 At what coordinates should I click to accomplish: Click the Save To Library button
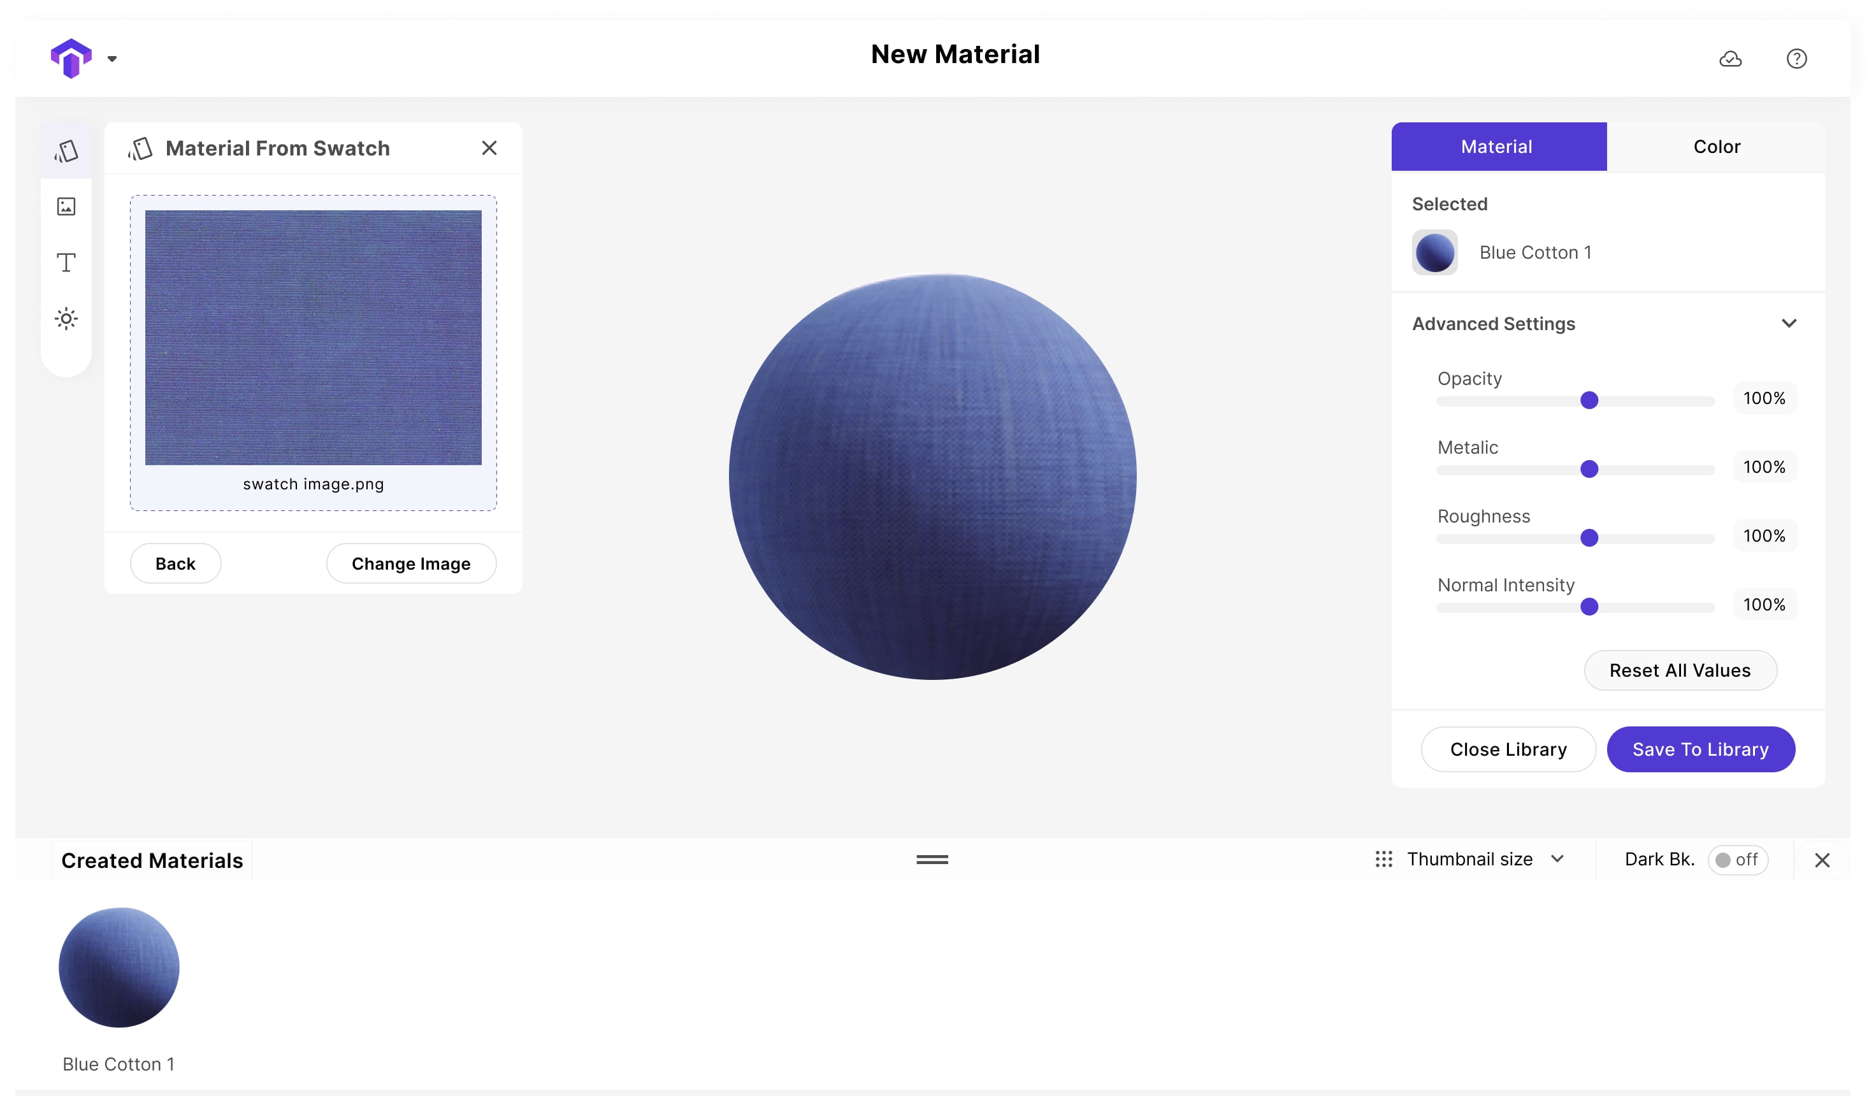tap(1700, 749)
